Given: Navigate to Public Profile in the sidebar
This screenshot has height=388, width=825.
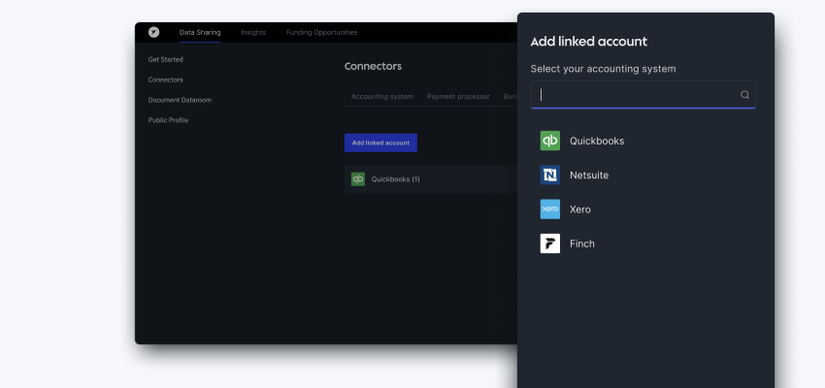Looking at the screenshot, I should (x=168, y=120).
